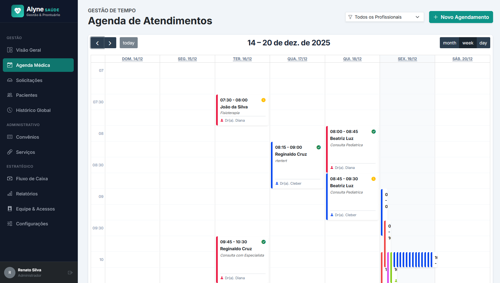This screenshot has height=283, width=500.
Task: Open QUA. 17/12 day header link
Action: pos(297,59)
